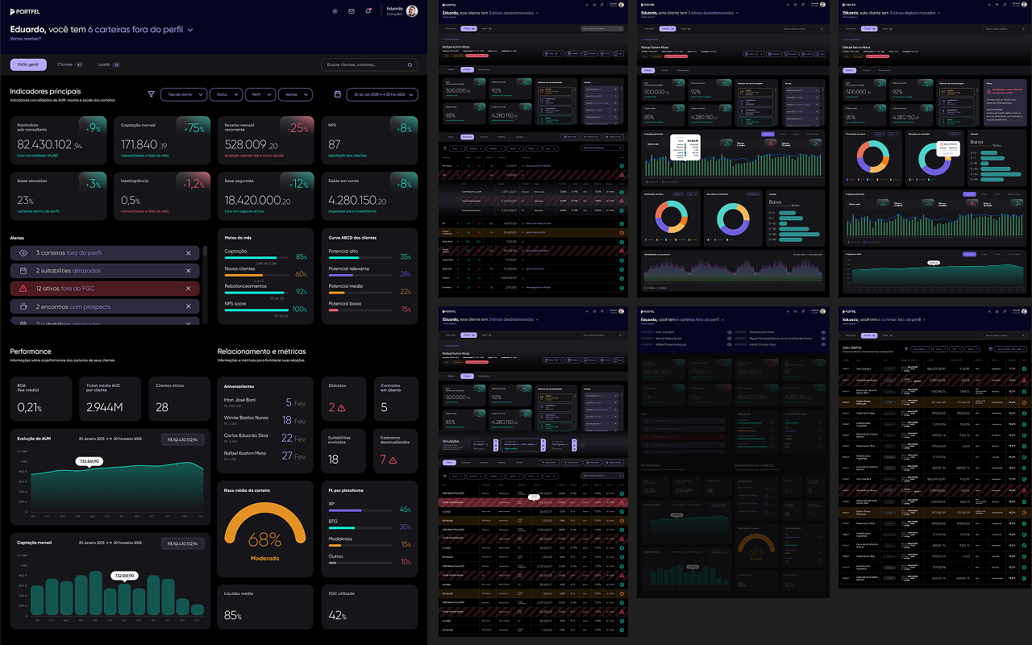Click the BTG bar in PL por plataforma

point(359,528)
